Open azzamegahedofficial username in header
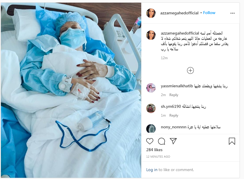This screenshot has width=244, height=179. coord(179,13)
